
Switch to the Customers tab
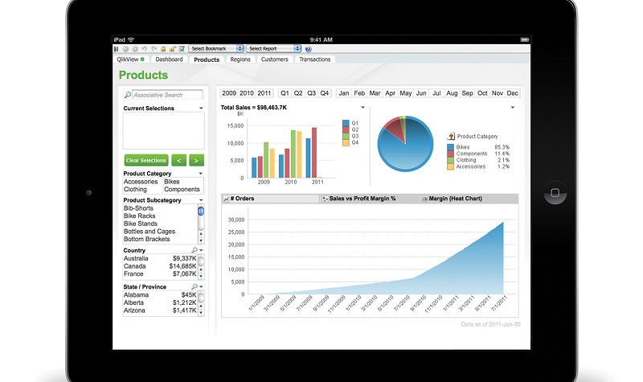[x=274, y=60]
